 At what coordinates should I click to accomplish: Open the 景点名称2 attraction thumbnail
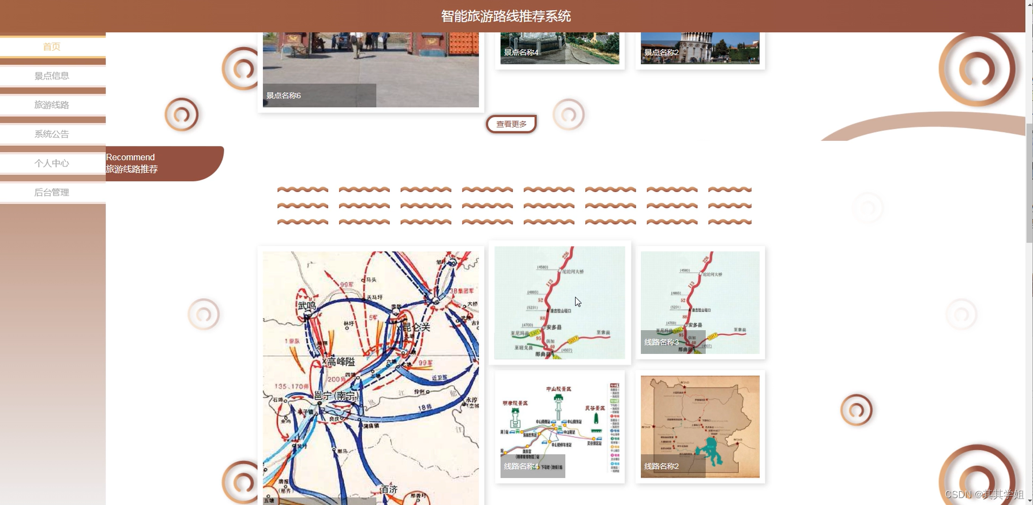click(x=700, y=48)
